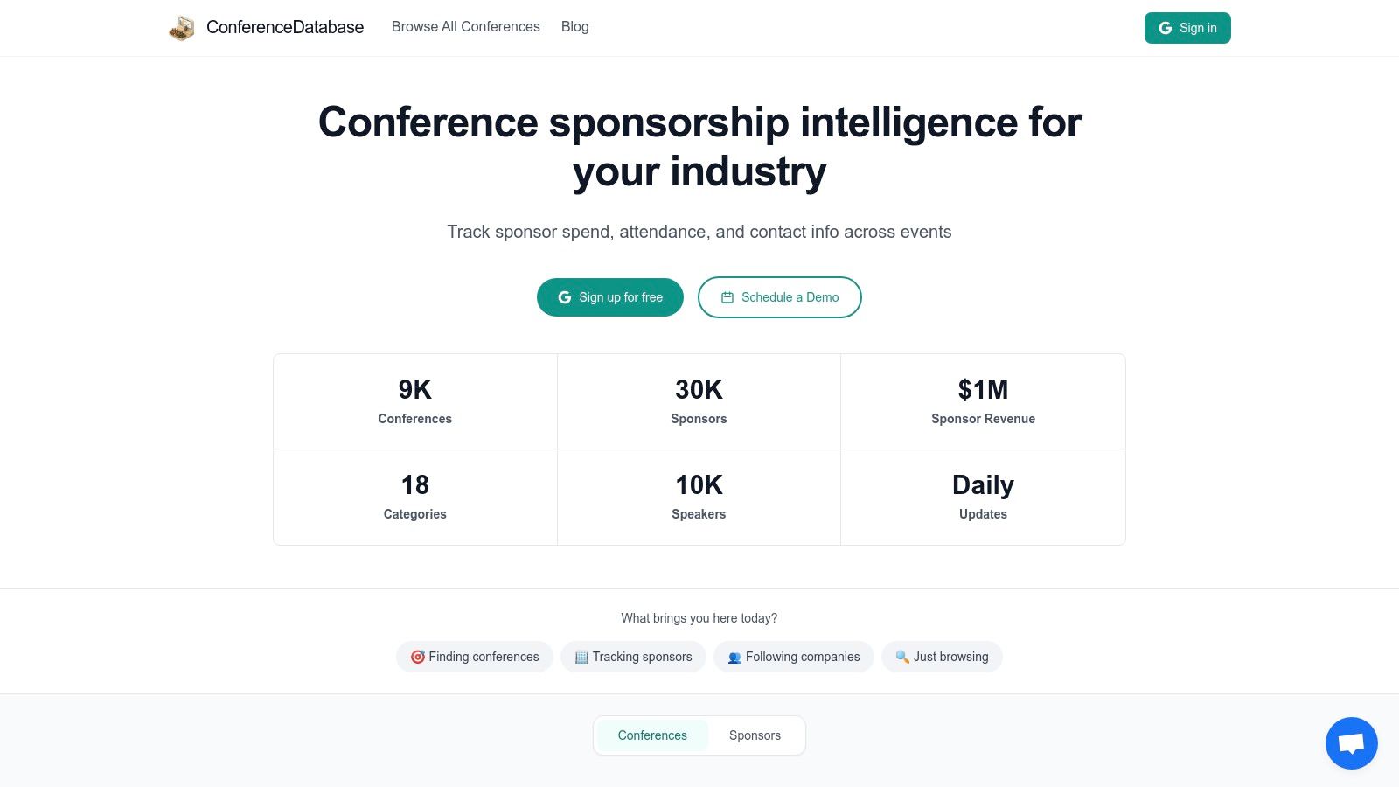This screenshot has height=787, width=1399.
Task: Select the Finding conferences option
Action: [x=475, y=657]
